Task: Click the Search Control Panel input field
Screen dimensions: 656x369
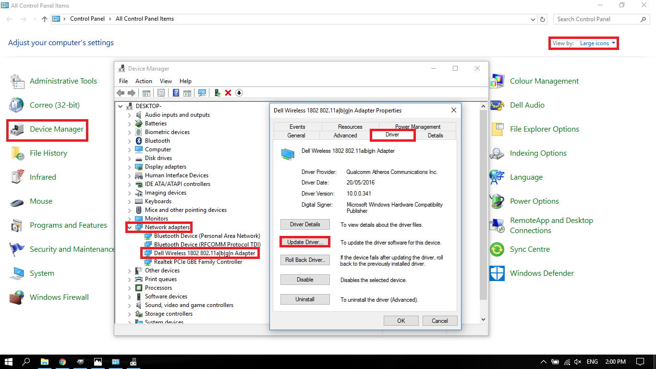Action: 601,19
